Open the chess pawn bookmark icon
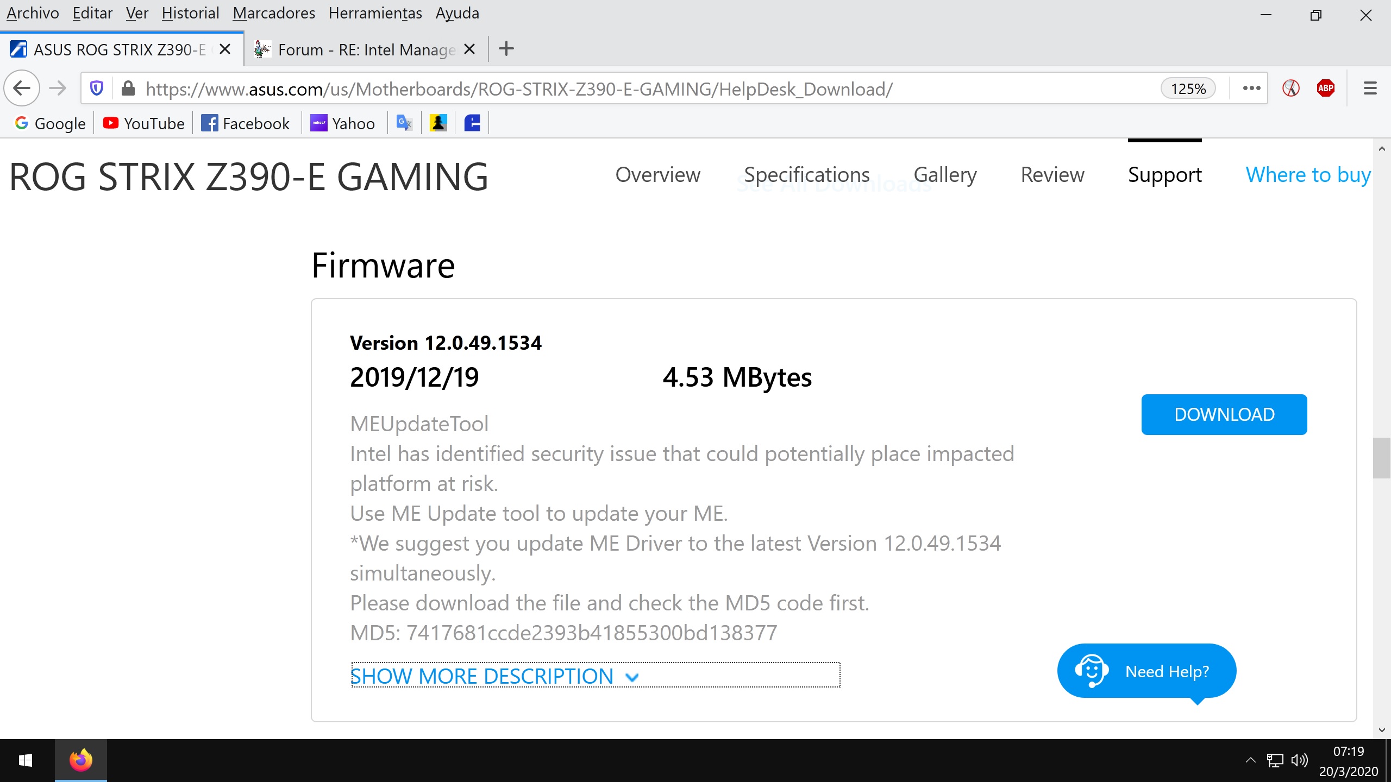This screenshot has height=782, width=1391. (x=438, y=123)
